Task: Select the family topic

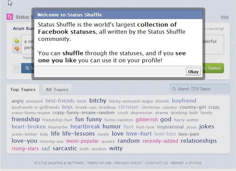Action: pyautogui.click(x=206, y=113)
